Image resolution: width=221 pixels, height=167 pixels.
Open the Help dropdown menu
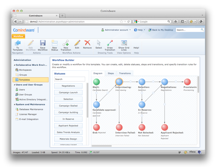[x=139, y=30]
